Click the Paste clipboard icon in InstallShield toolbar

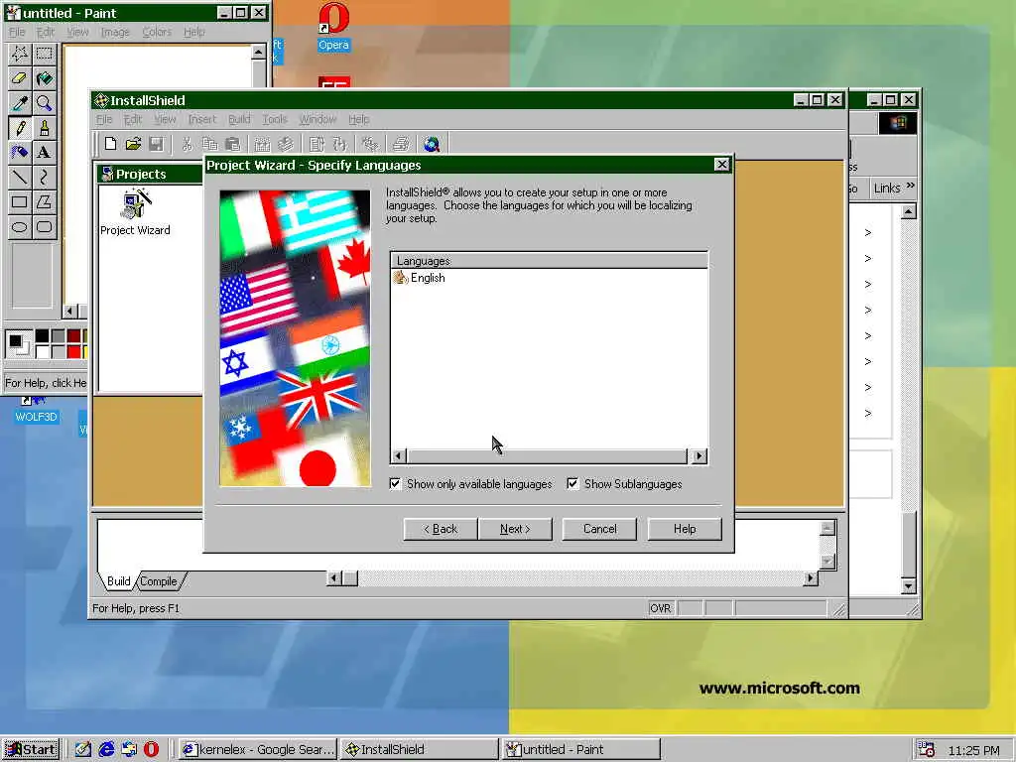click(x=232, y=144)
